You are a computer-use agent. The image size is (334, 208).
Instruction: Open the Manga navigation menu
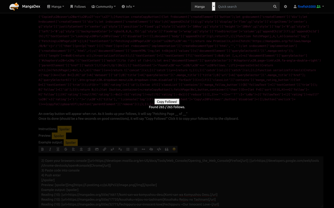[56, 6]
